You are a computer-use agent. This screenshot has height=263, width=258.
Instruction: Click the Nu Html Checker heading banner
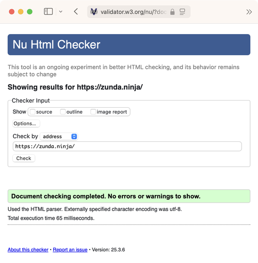[x=129, y=44]
